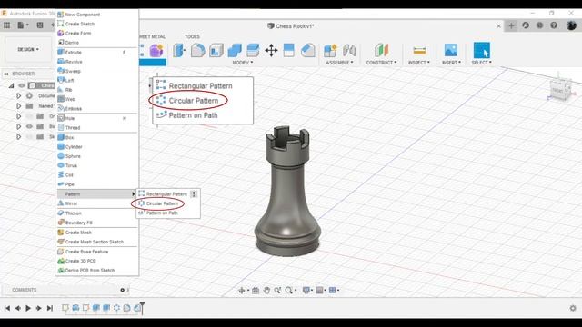Click the timeline settings gear icon
The height and width of the screenshot is (327, 582).
(573, 308)
